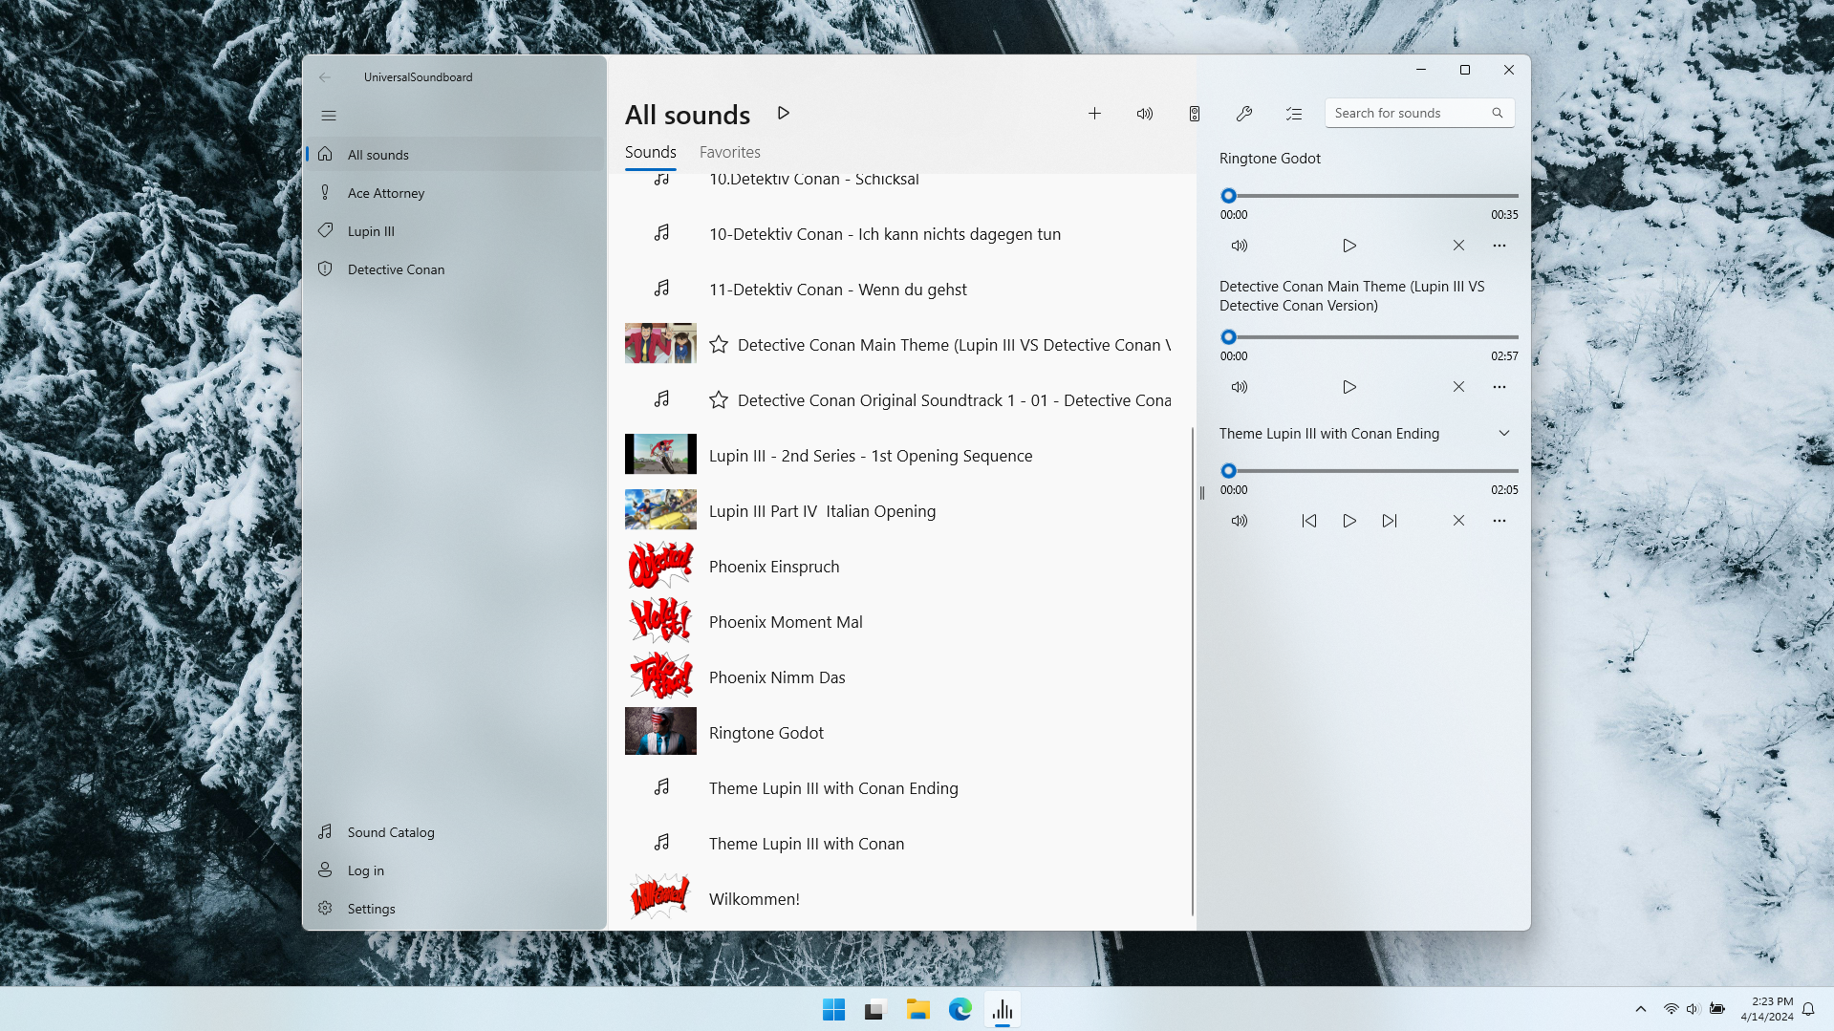Show hidden system tray icons

pyautogui.click(x=1641, y=1009)
